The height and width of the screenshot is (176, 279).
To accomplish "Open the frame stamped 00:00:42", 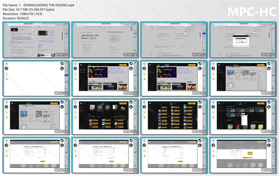I will click(174, 40).
